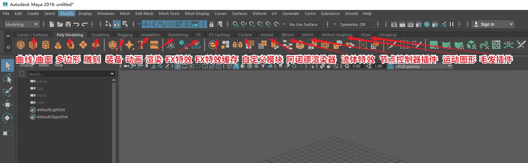Create a polygon sphere from the shelf
The height and width of the screenshot is (163, 528).
click(x=21, y=45)
